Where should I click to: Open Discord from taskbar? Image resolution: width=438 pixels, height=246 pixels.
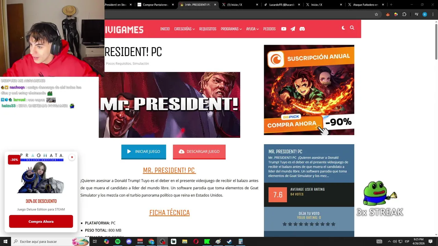129,242
